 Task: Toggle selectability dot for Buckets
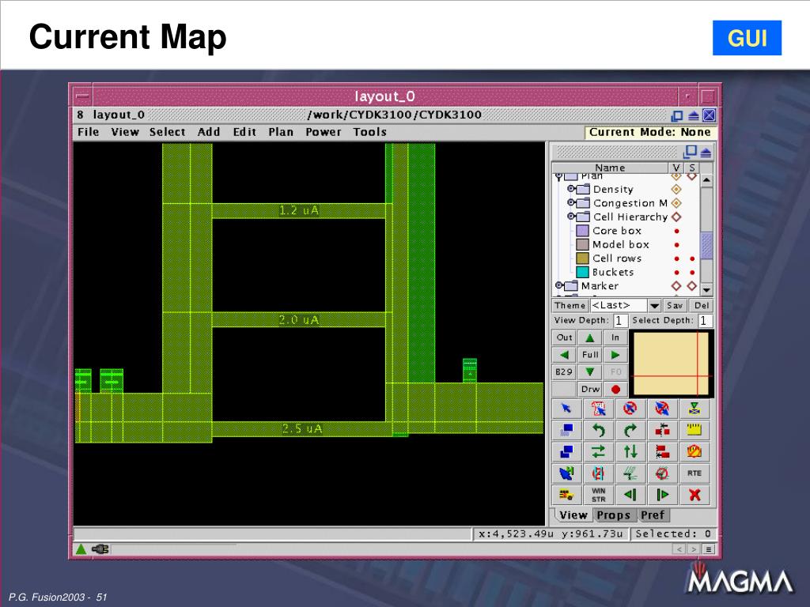(x=692, y=273)
